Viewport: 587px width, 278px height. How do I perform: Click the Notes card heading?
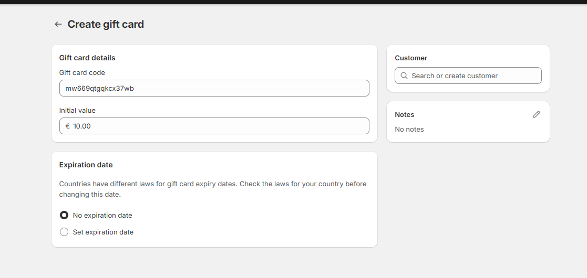(404, 115)
